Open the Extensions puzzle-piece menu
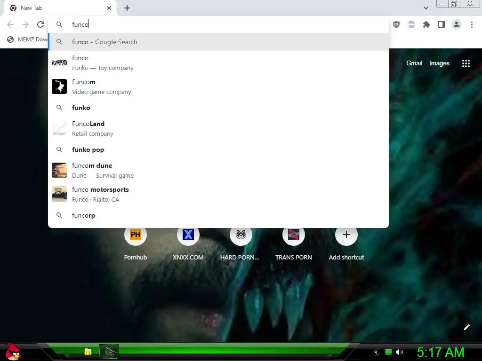This screenshot has width=482, height=361. coord(426,24)
